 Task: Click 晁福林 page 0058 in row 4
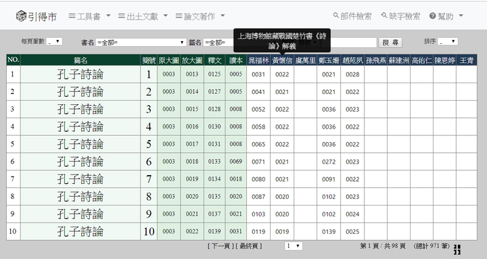pos(258,126)
